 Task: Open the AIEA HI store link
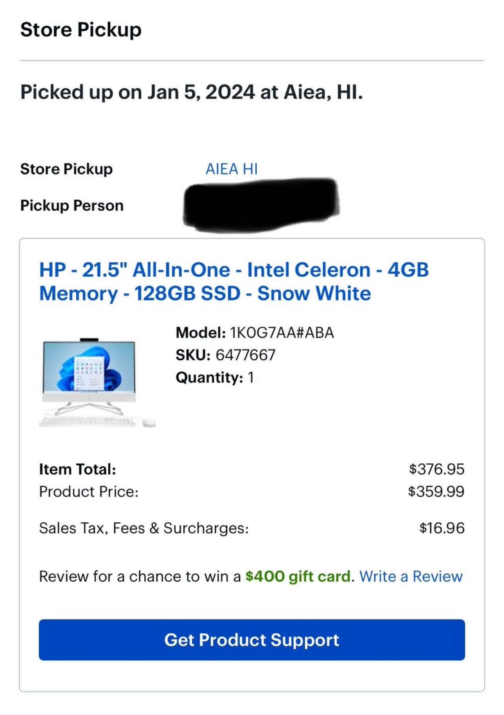pyautogui.click(x=232, y=169)
